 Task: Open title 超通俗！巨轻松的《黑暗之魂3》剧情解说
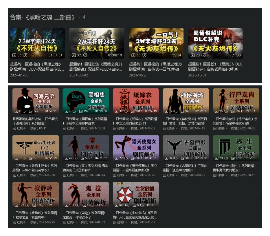[x=155, y=67]
